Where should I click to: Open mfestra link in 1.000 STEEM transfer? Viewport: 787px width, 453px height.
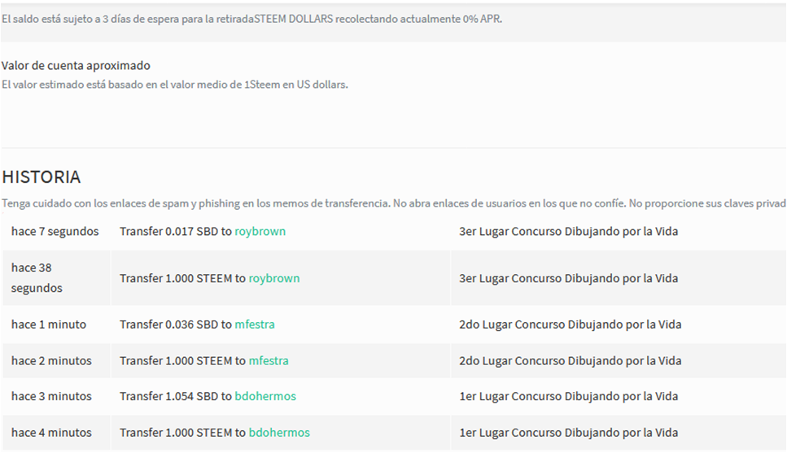click(269, 361)
